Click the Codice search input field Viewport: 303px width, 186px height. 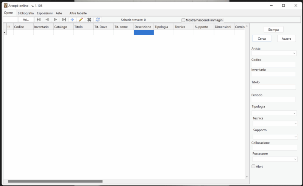pos(273,65)
